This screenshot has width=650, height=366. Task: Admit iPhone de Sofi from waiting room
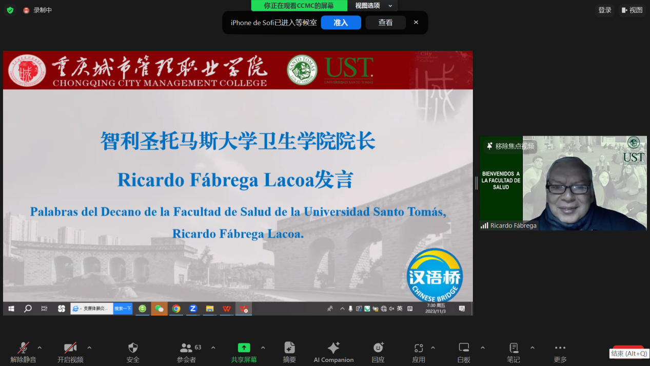click(x=341, y=23)
